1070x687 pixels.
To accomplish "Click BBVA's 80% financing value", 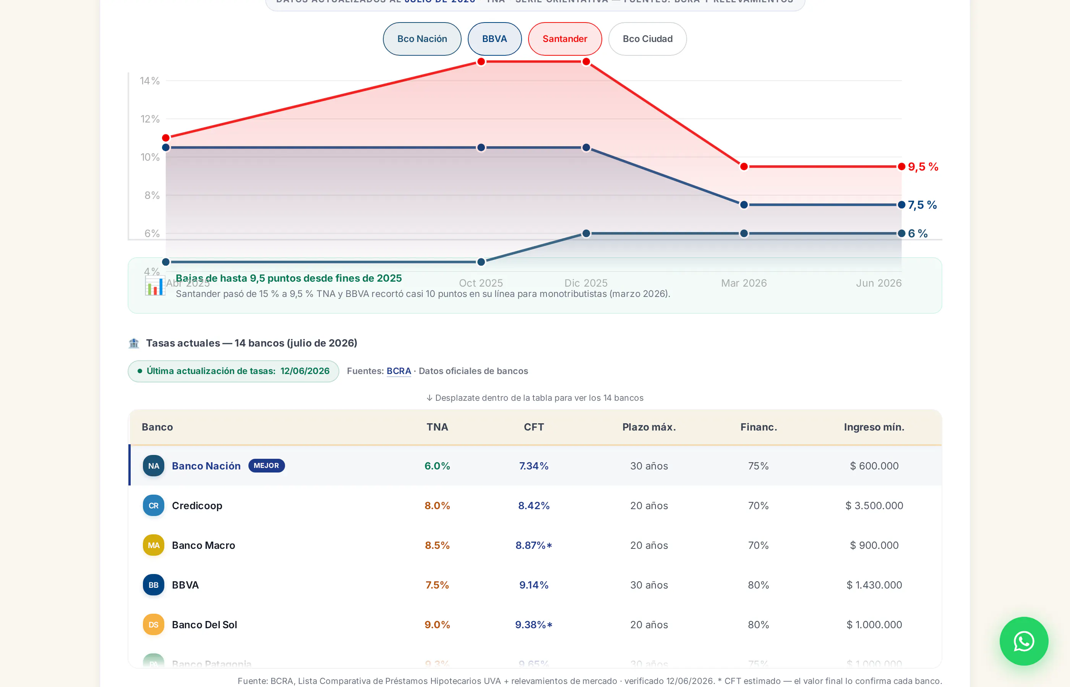I will (x=758, y=585).
